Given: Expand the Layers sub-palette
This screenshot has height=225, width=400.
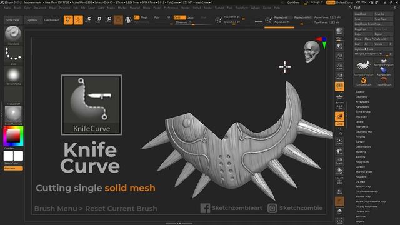Looking at the screenshot, I should [359, 122].
